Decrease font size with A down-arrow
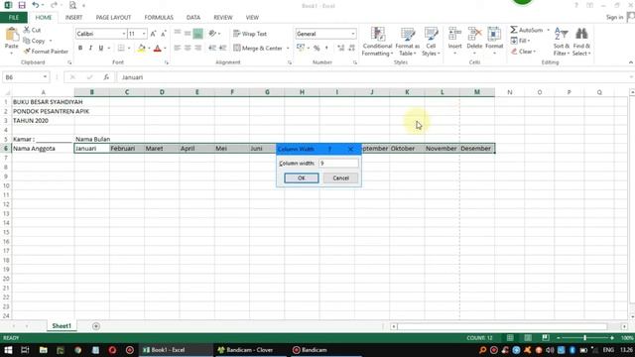The height and width of the screenshot is (357, 635). (163, 34)
